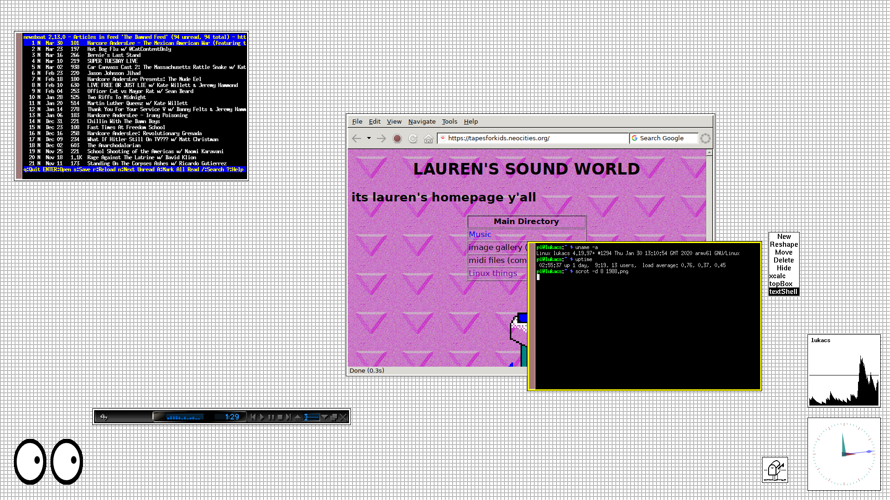The image size is (890, 500).
Task: Skip to next track in player
Action: [x=288, y=417]
